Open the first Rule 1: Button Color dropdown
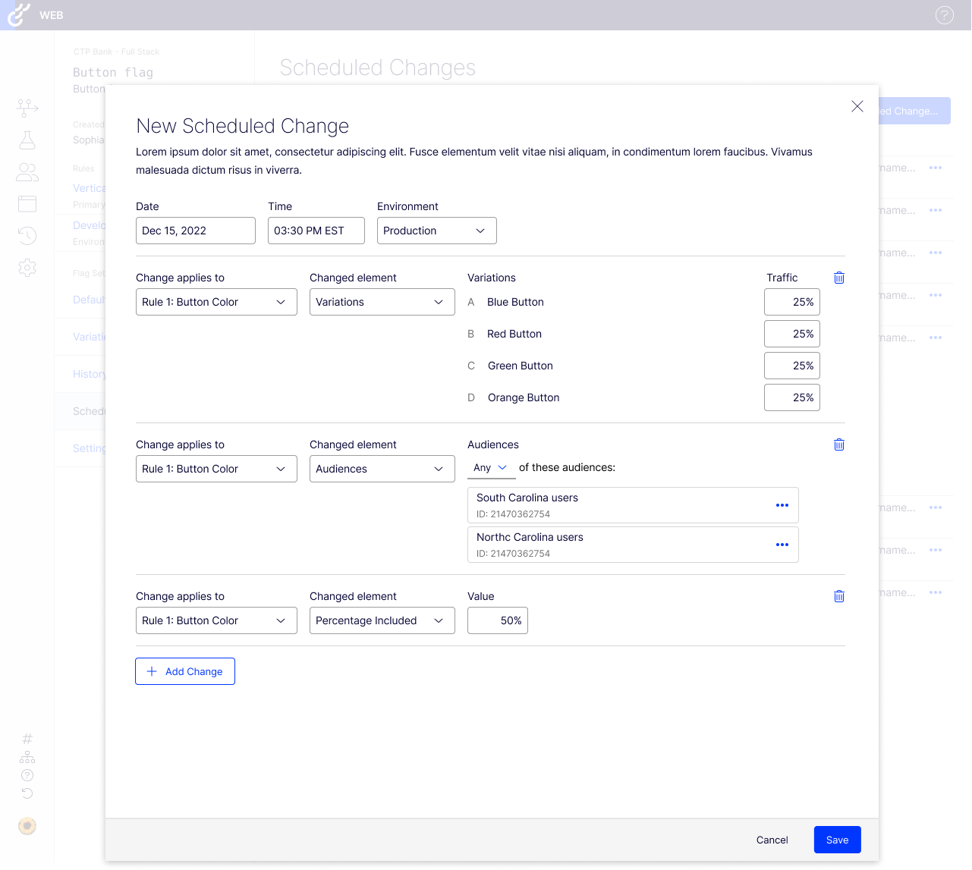This screenshot has width=972, height=870. 216,302
